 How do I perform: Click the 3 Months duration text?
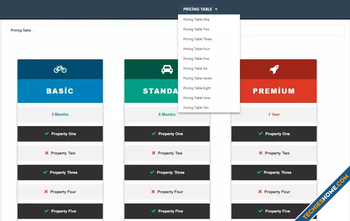60,114
